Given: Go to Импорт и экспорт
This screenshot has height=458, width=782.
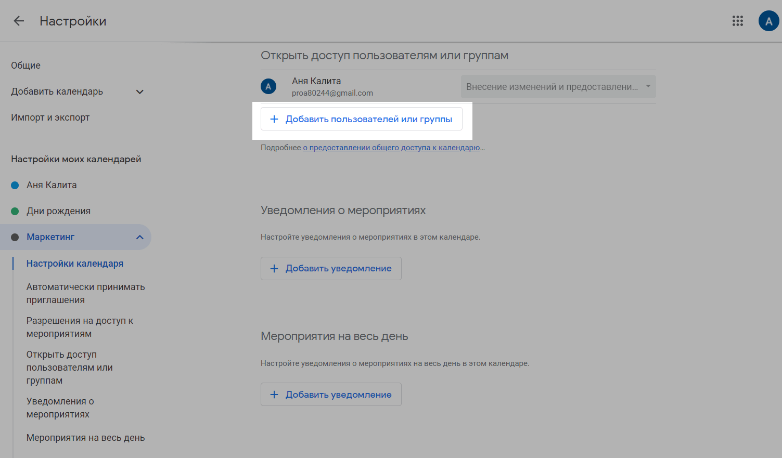Looking at the screenshot, I should (x=50, y=117).
